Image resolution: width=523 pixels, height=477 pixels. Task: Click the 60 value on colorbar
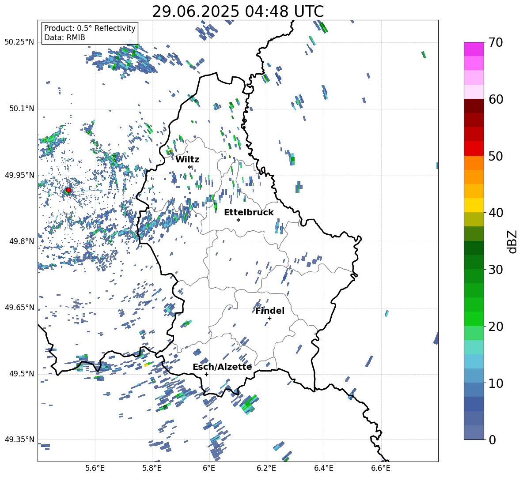pos(496,99)
